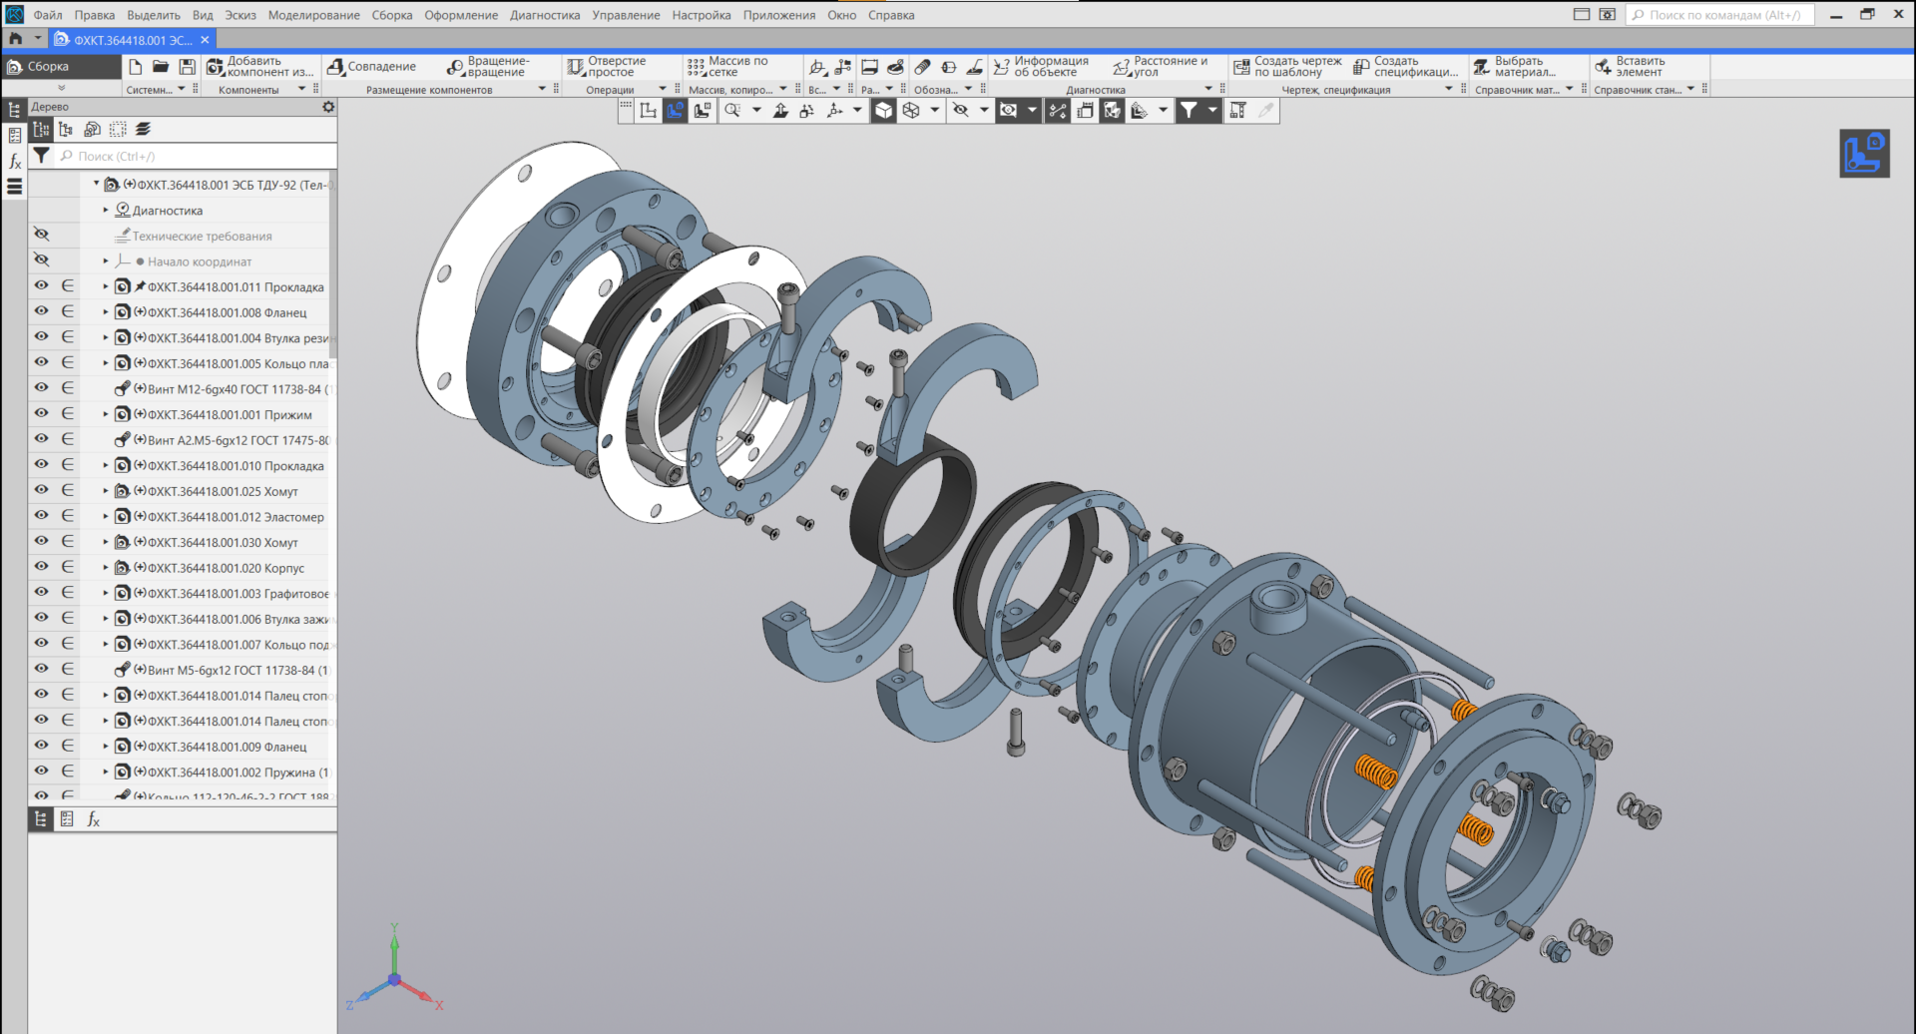1916x1034 pixels.
Task: Click the tree filter funnel icon
Action: 41,156
